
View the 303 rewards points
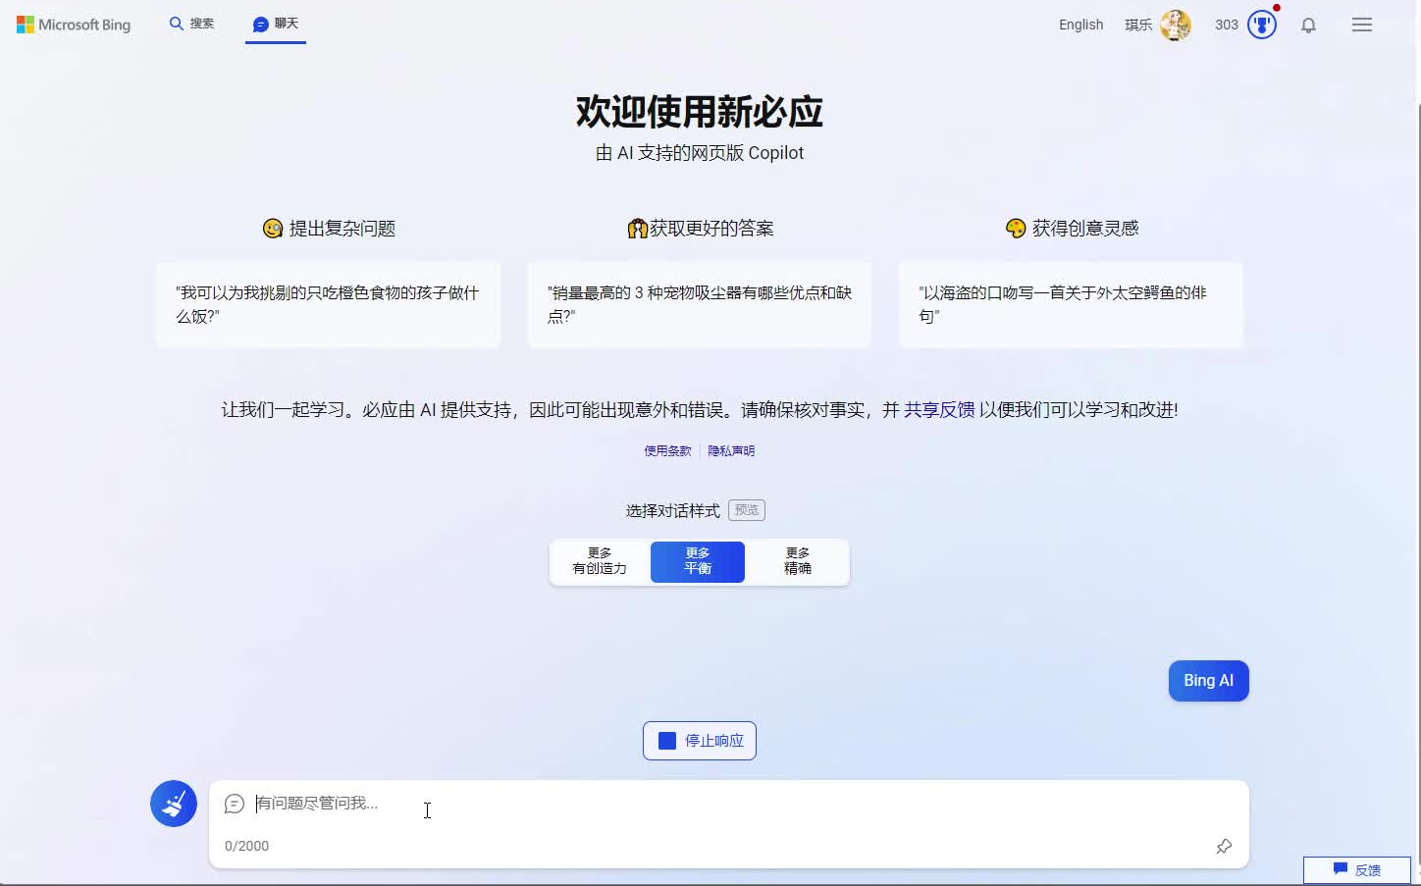[1227, 25]
